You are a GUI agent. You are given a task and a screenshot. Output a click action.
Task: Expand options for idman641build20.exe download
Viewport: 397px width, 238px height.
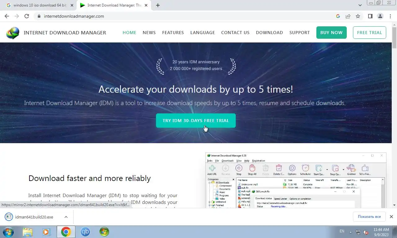click(x=66, y=217)
